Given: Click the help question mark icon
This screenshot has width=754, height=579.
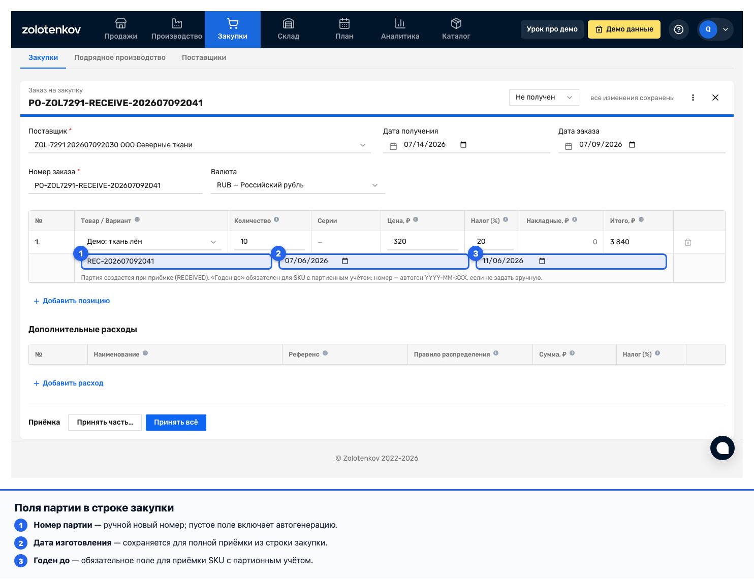Looking at the screenshot, I should point(679,29).
